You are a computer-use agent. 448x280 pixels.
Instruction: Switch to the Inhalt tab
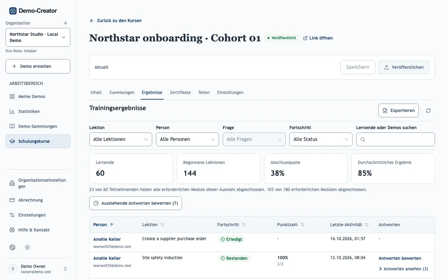pyautogui.click(x=96, y=92)
